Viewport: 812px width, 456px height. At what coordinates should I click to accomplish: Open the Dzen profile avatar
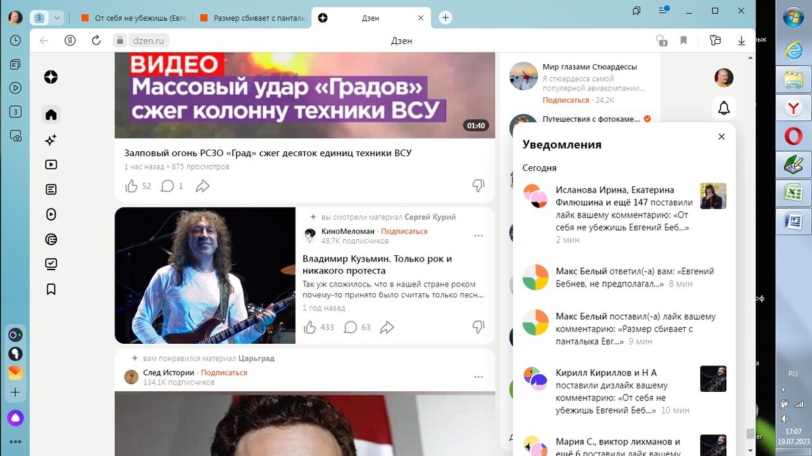[x=724, y=77]
